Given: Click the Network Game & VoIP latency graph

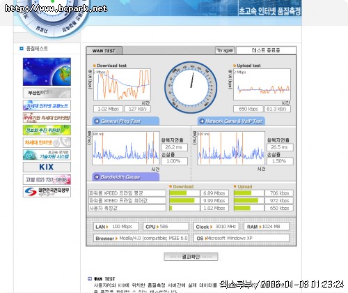Looking at the screenshot, I should [x=231, y=148].
